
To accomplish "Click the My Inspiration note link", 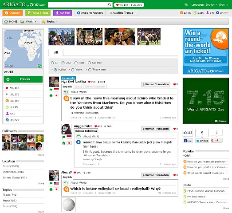I will [196, 197].
